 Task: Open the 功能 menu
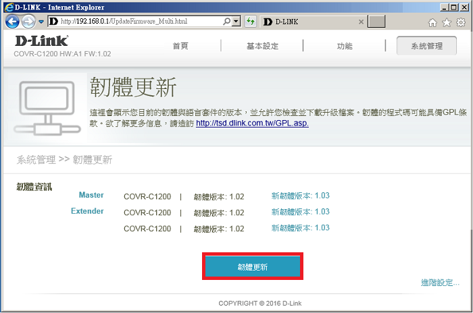tap(345, 46)
